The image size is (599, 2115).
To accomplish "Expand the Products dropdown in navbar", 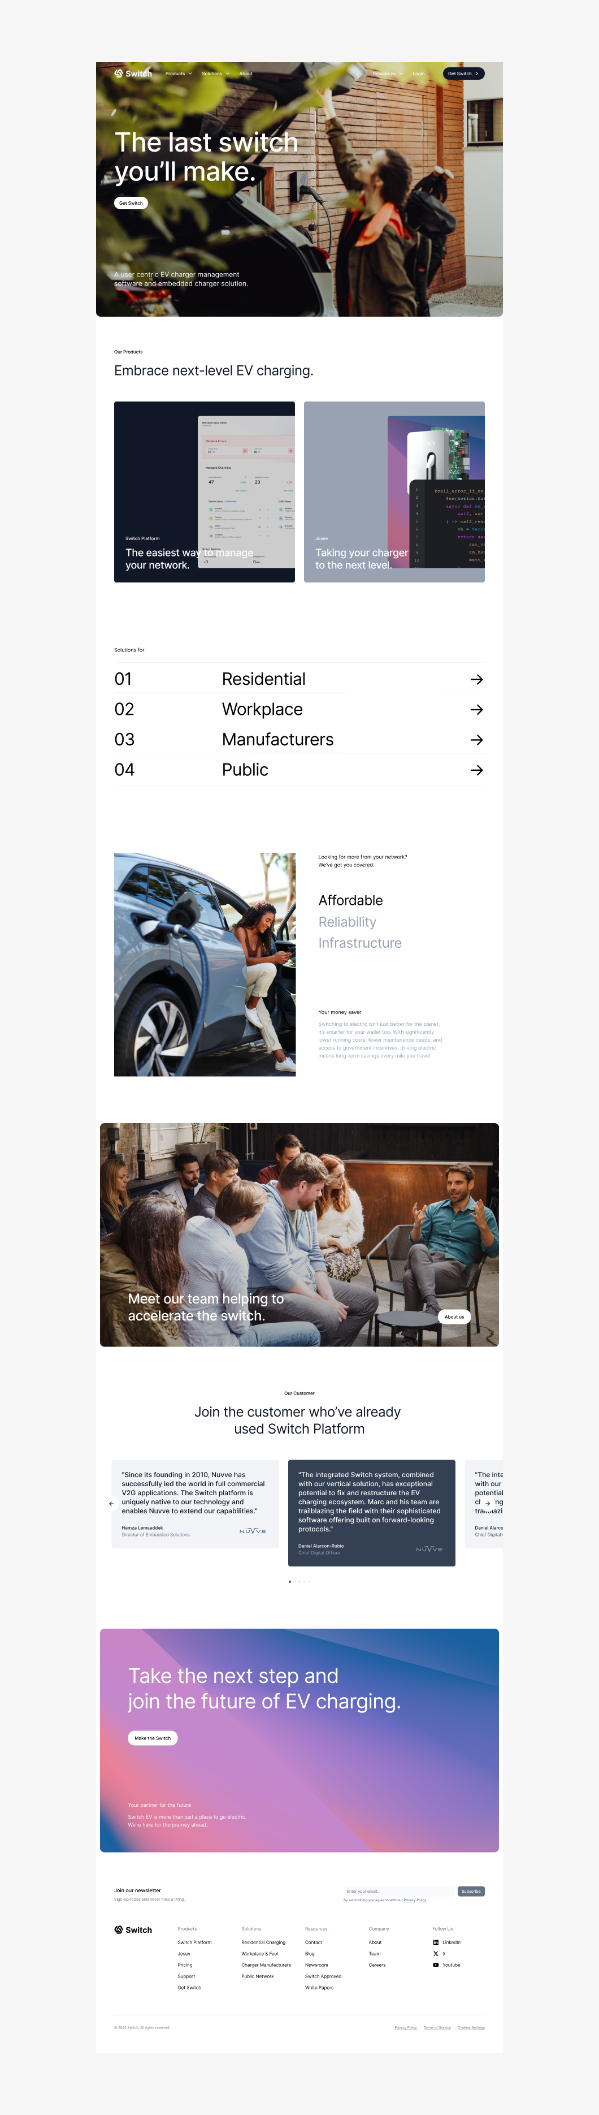I will [178, 74].
